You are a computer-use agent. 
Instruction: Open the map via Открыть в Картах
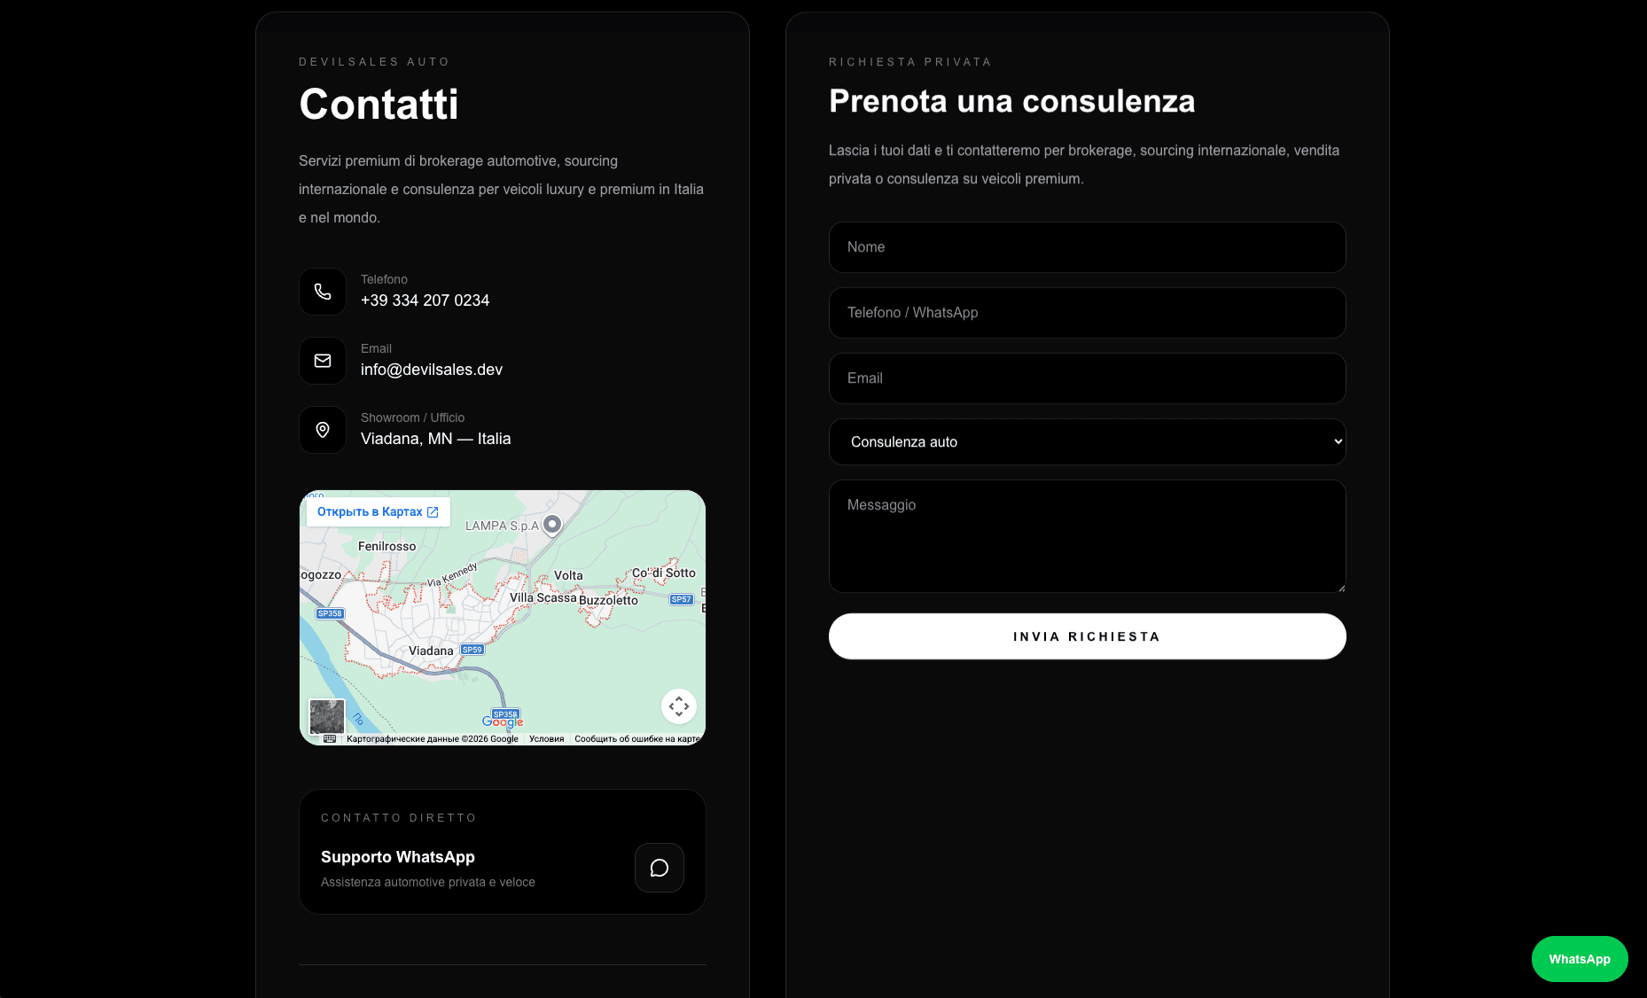tap(379, 511)
